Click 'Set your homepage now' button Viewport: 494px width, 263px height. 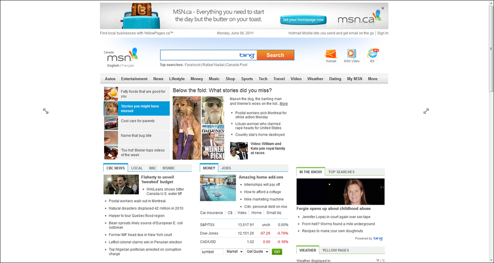click(x=303, y=20)
